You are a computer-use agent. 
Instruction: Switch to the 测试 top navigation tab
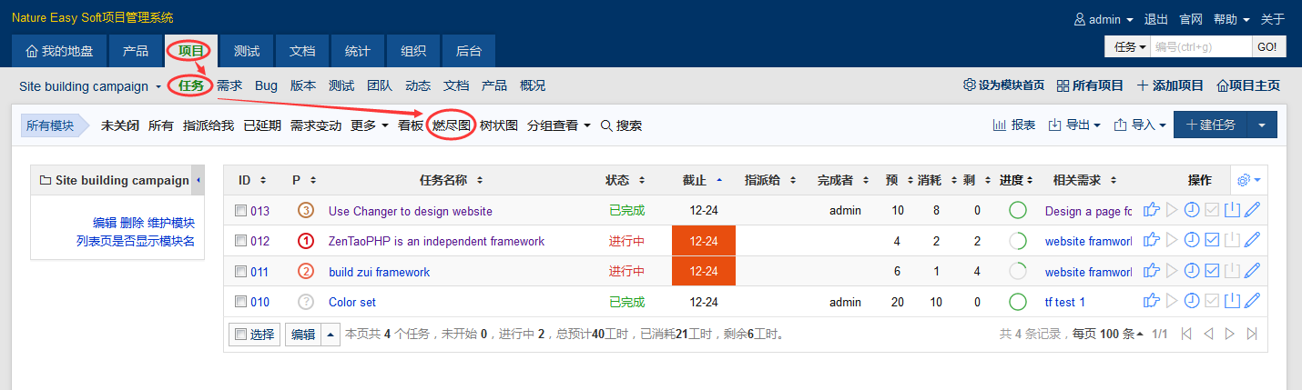pos(247,51)
